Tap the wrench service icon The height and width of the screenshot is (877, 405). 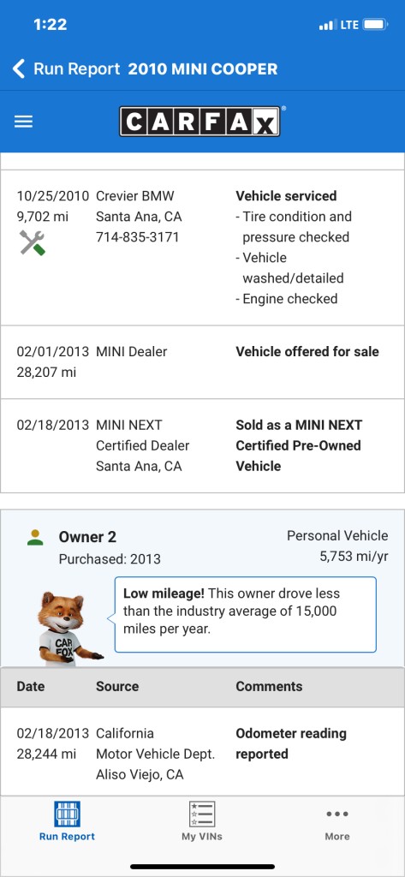[x=32, y=242]
